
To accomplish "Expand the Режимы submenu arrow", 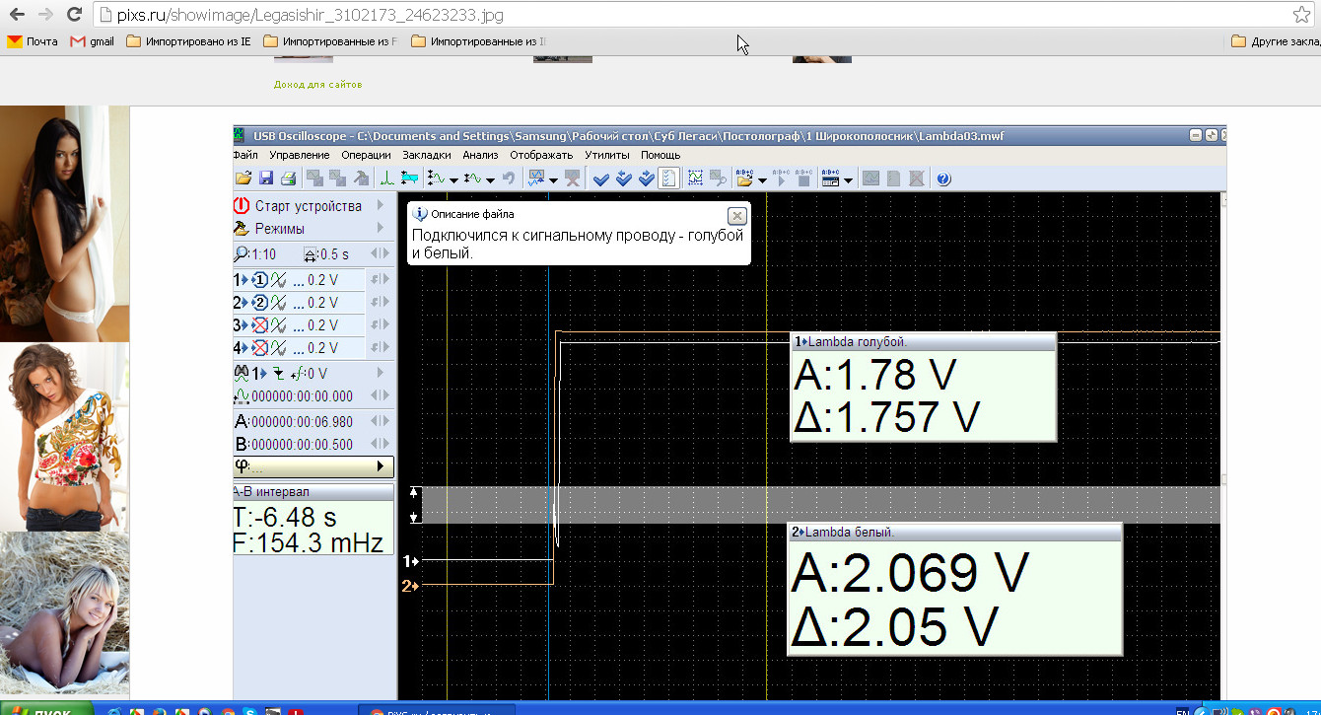I will tap(381, 229).
